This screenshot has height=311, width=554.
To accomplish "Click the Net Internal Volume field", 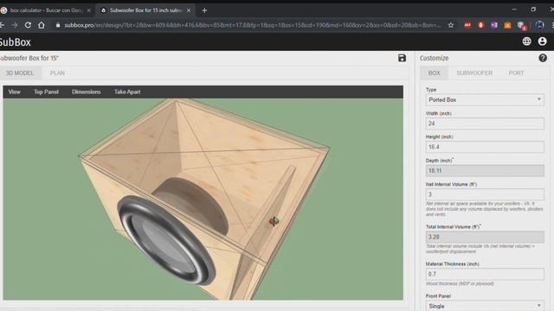I will click(x=485, y=194).
